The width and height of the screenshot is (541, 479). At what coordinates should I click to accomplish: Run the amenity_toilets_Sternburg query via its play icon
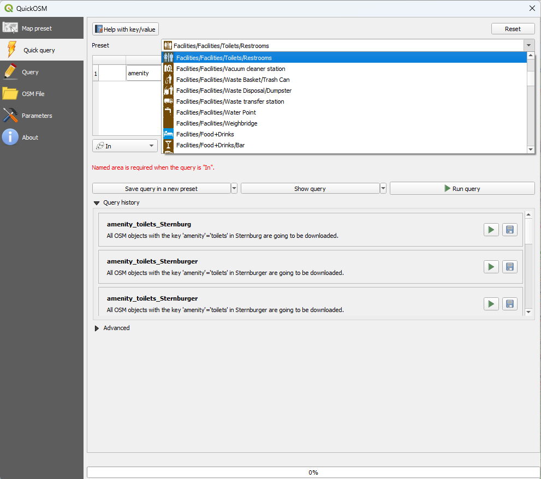coord(491,229)
